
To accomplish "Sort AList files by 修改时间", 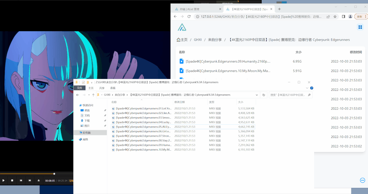I will click(x=355, y=52).
